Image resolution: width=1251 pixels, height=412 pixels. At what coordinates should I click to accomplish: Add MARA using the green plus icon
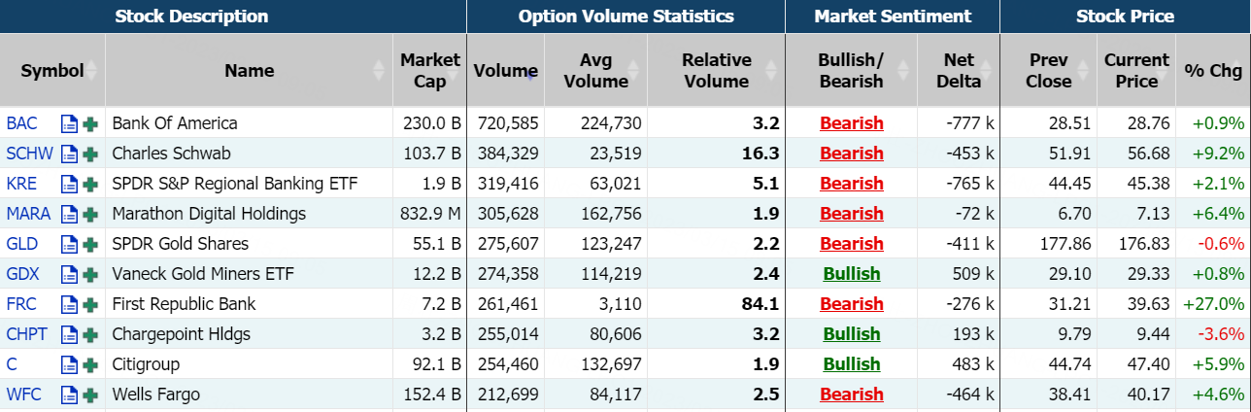click(x=90, y=214)
